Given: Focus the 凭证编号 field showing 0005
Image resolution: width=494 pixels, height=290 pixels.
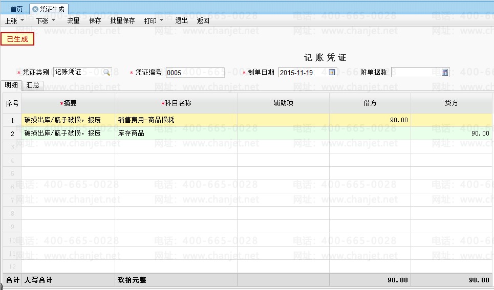Looking at the screenshot, I should click(x=195, y=73).
